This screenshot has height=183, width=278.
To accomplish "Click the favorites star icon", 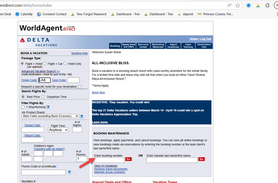I will 238,5.
